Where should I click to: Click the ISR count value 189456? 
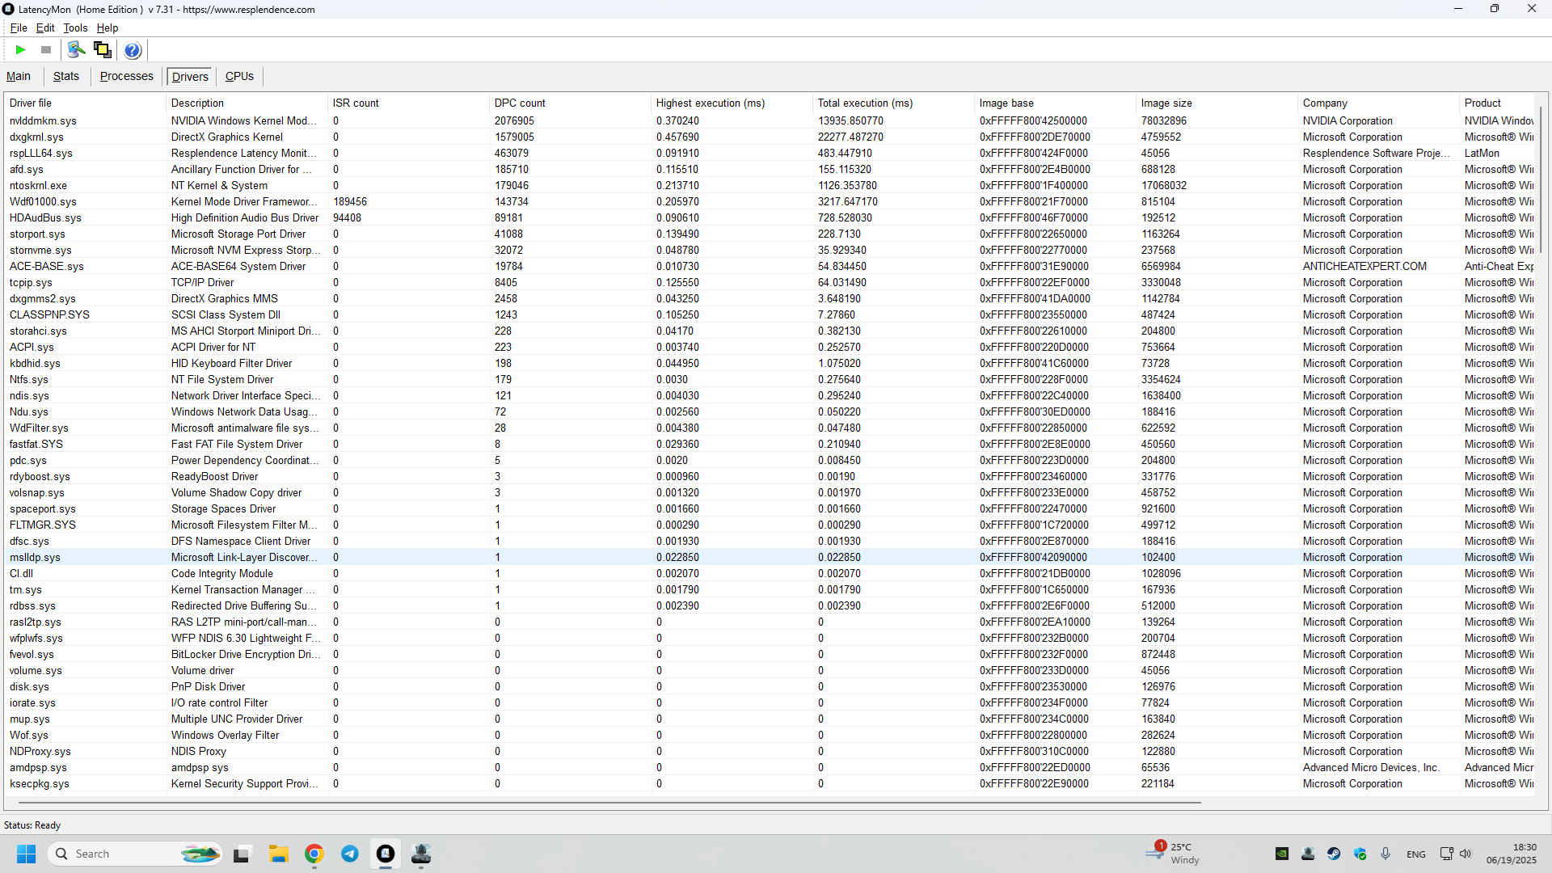tap(350, 202)
